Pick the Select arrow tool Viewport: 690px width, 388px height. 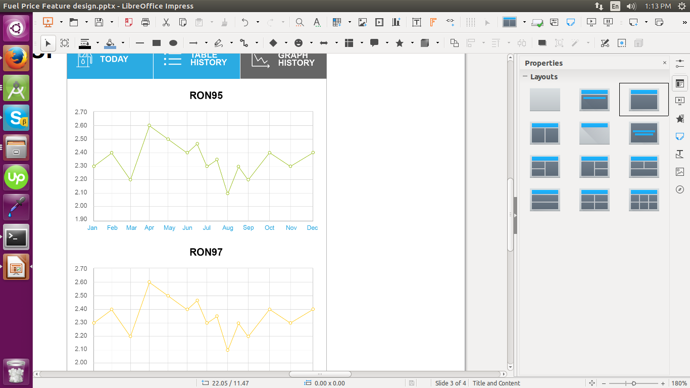tap(48, 43)
